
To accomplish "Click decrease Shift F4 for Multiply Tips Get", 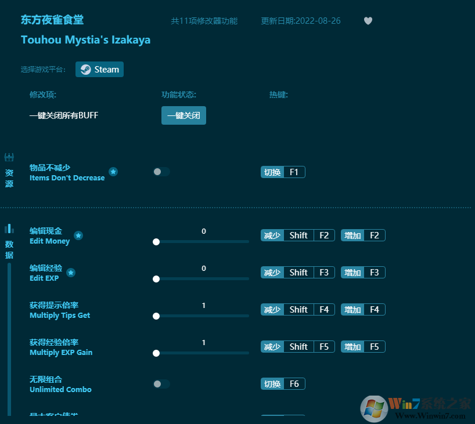I will 297,310.
